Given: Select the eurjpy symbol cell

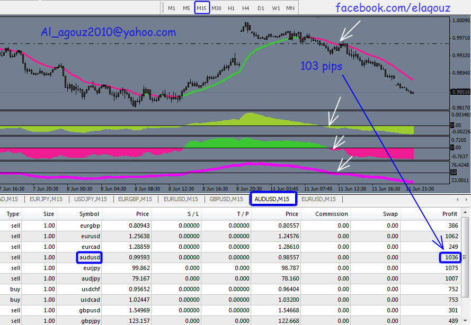Looking at the screenshot, I should (92, 268).
